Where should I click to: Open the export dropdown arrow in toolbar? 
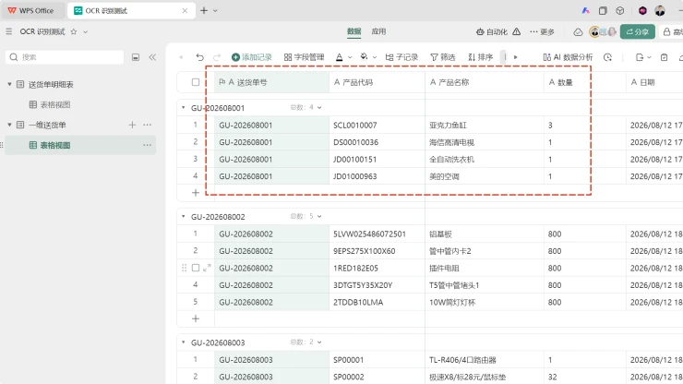[649, 57]
